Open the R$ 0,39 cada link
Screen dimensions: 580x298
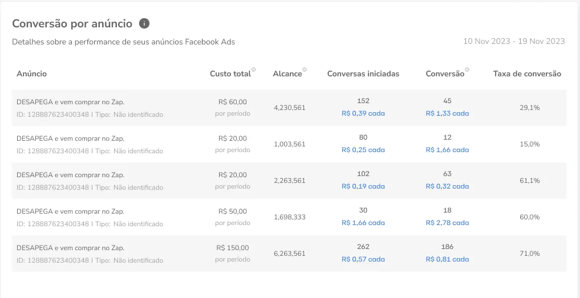(363, 113)
